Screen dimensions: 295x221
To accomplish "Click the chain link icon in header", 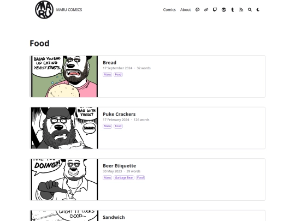I will coord(206,10).
